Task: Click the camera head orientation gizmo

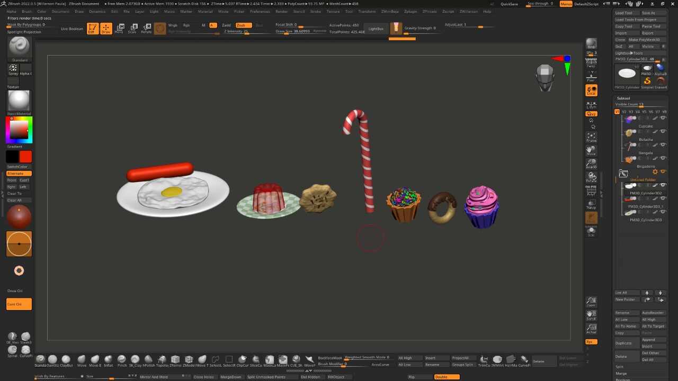Action: point(545,78)
